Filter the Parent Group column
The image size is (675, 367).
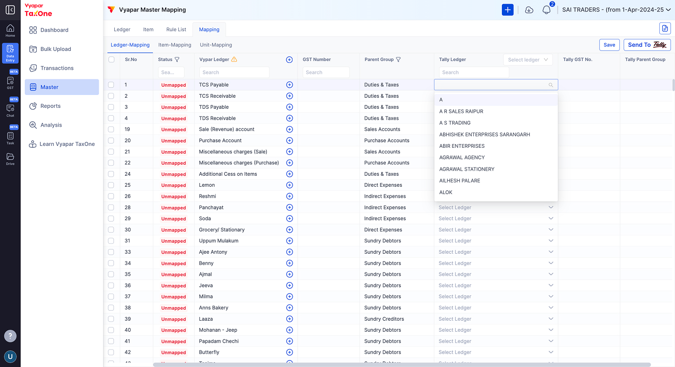tap(399, 60)
